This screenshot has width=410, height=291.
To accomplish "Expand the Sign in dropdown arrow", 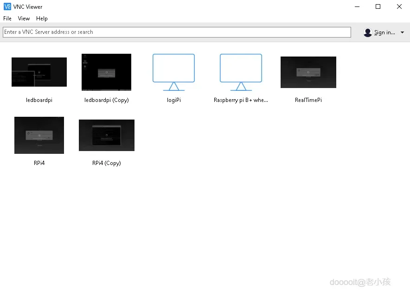I will [403, 32].
